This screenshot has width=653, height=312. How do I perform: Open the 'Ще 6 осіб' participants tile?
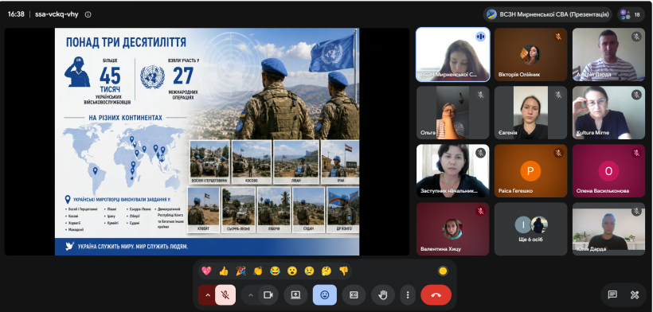pos(530,228)
